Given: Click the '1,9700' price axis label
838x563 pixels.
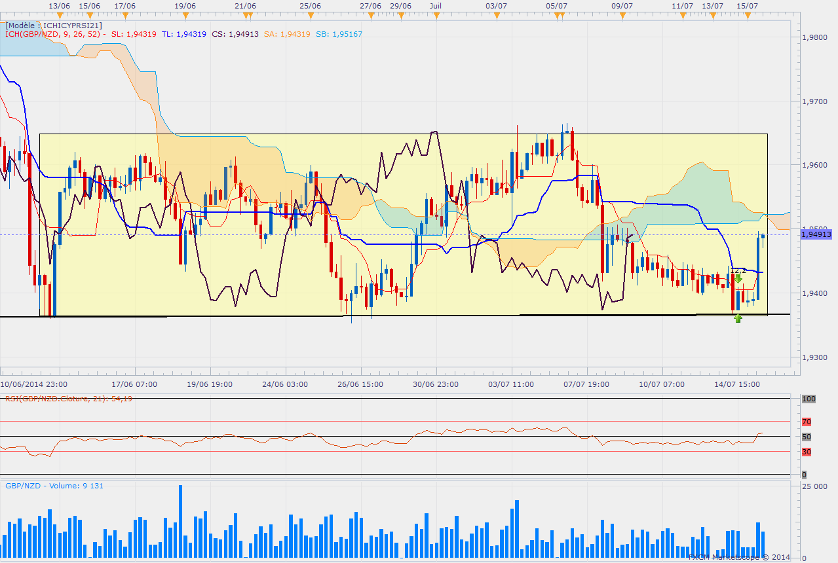Looking at the screenshot, I should 815,102.
